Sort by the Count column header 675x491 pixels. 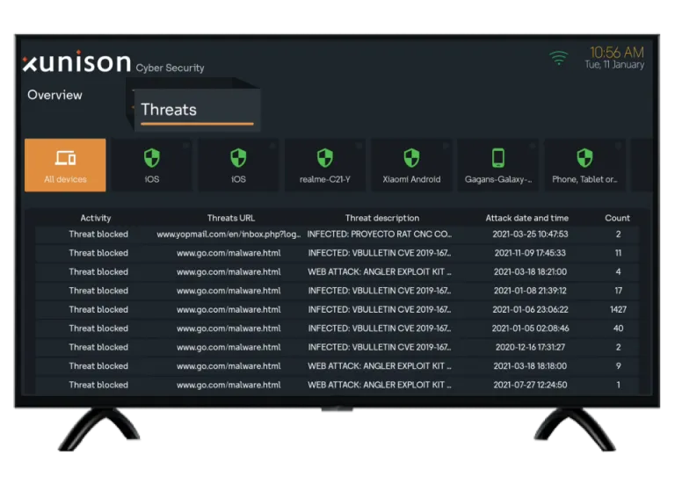tap(617, 218)
